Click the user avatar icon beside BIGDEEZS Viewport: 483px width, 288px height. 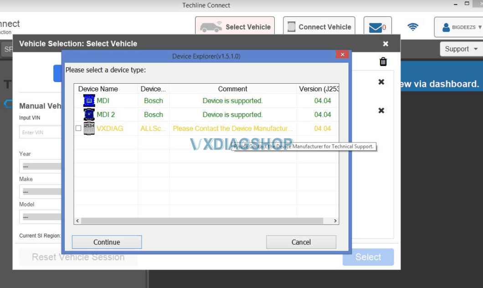coord(446,27)
